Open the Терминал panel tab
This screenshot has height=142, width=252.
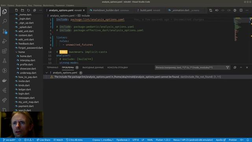click(52, 67)
